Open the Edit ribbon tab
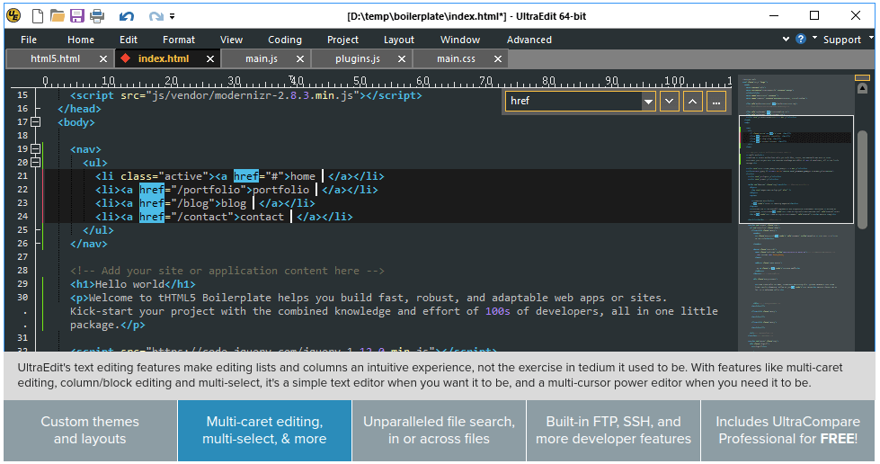Viewport: 880px width, 464px height. (x=129, y=40)
